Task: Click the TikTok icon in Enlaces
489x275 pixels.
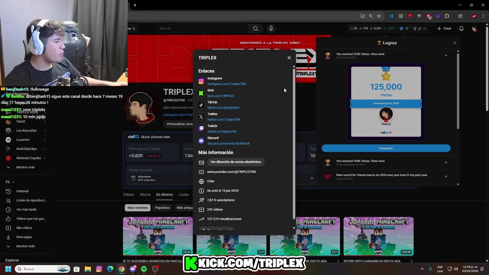Action: 201,105
